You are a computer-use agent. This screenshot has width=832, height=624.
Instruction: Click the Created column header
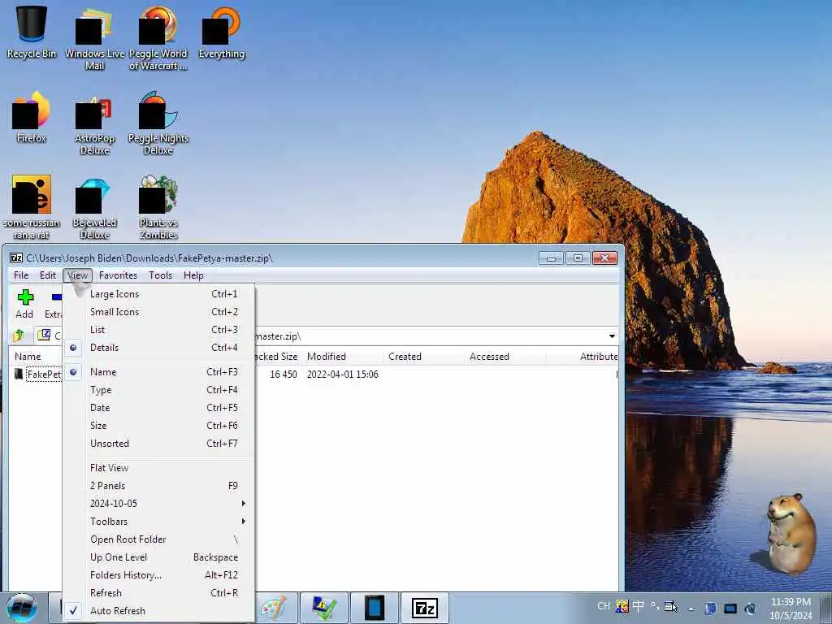coord(423,357)
